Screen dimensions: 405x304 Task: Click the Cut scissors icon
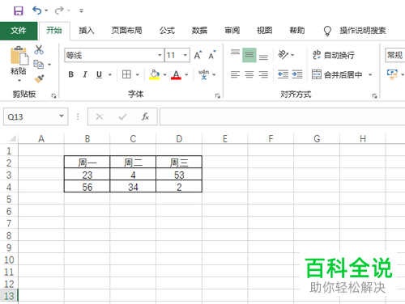[x=39, y=49]
